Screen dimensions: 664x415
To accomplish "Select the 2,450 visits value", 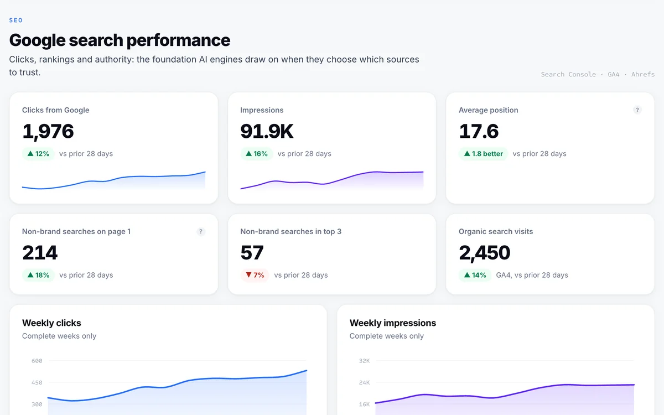I will (x=484, y=252).
